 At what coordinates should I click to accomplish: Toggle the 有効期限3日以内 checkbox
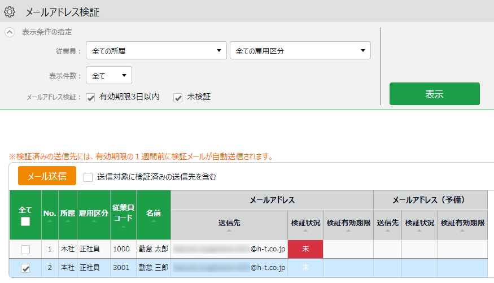tap(90, 97)
